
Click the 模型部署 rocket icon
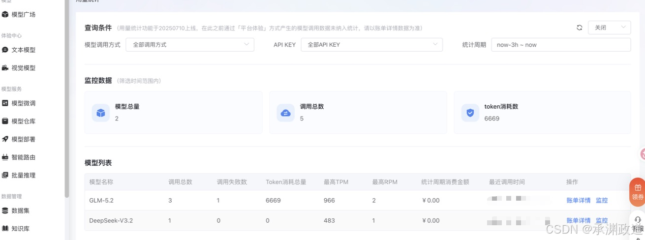5,139
